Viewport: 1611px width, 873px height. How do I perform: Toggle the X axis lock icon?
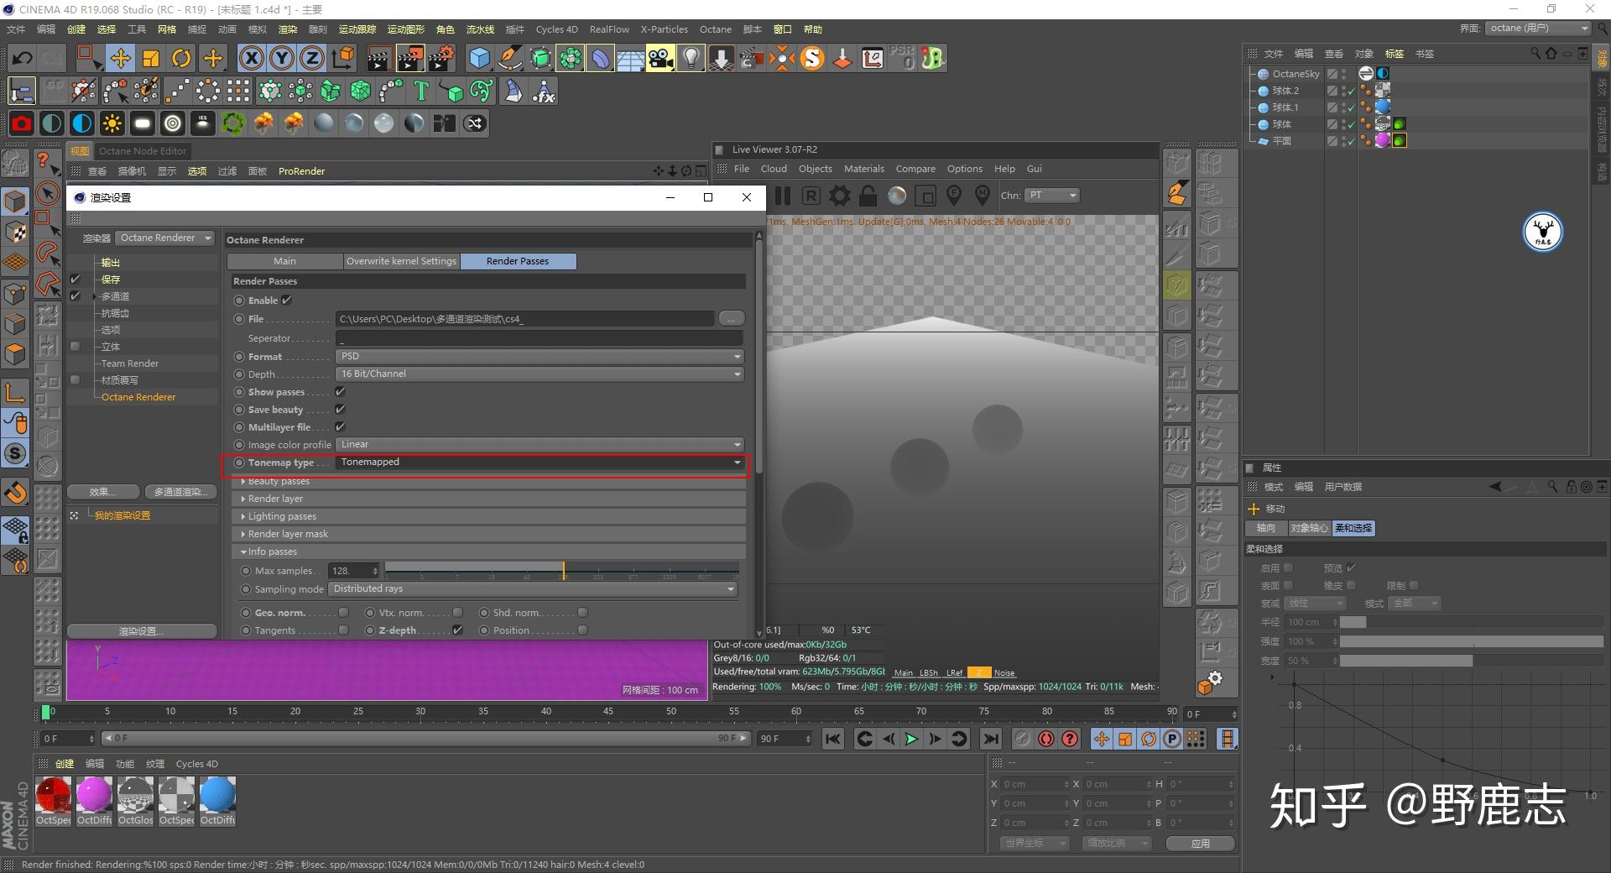[251, 58]
